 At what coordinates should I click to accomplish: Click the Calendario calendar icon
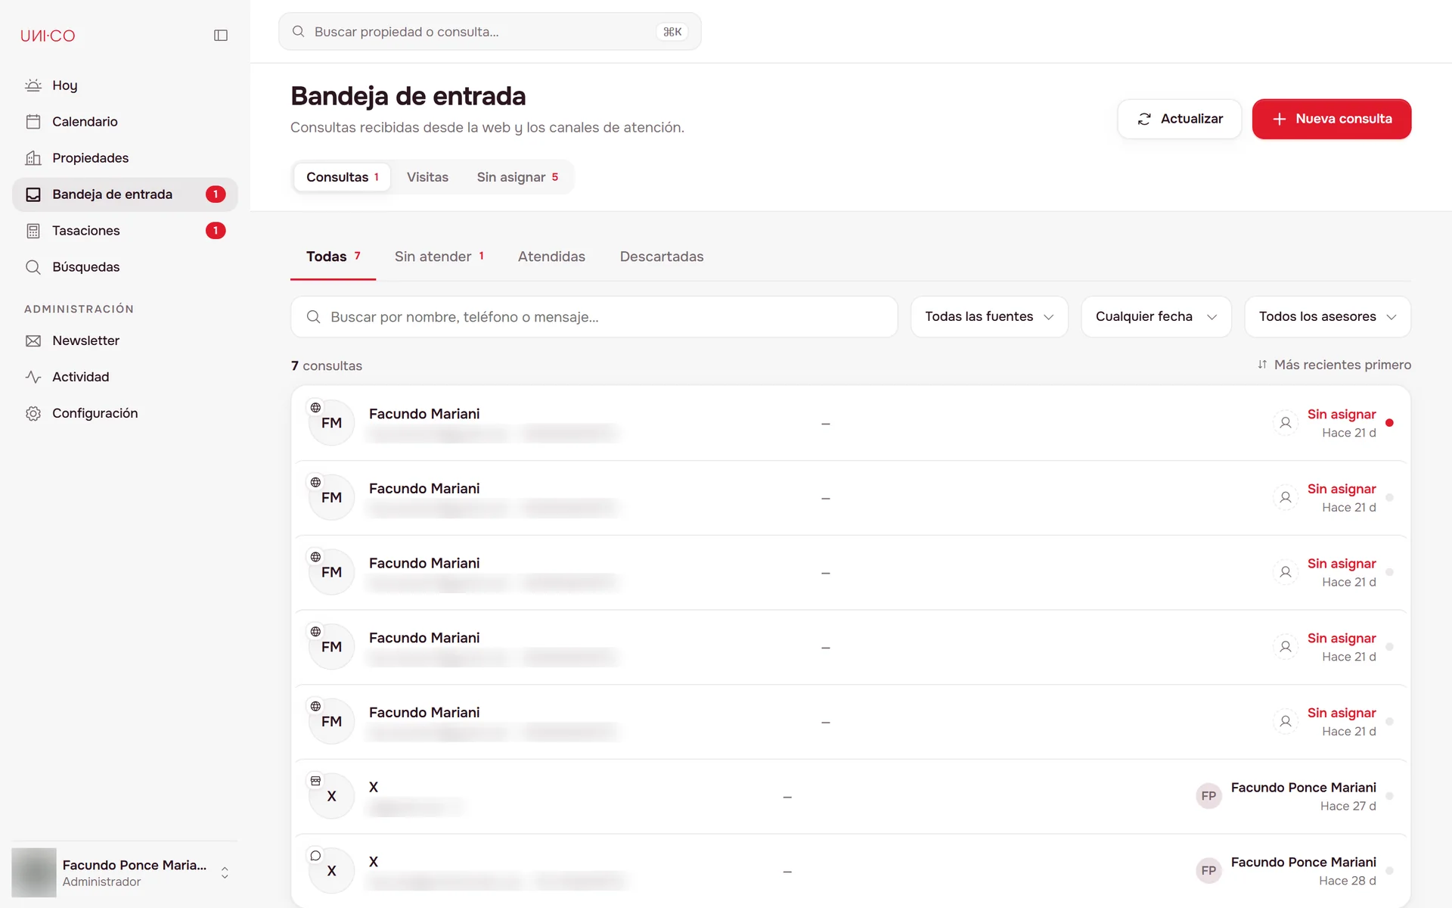33,122
